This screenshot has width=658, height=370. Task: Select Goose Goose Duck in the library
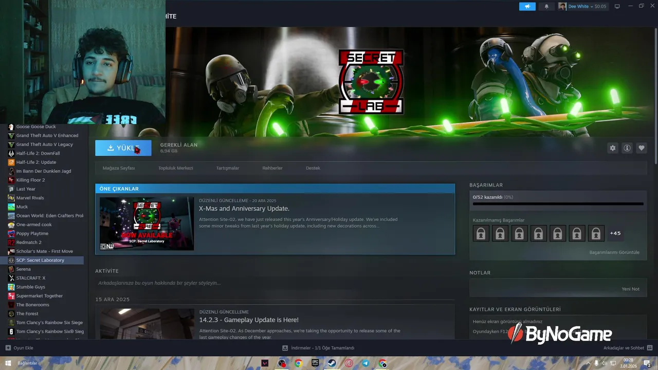pos(36,127)
